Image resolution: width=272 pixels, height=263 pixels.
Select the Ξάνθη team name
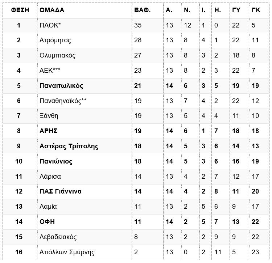pos(49,116)
